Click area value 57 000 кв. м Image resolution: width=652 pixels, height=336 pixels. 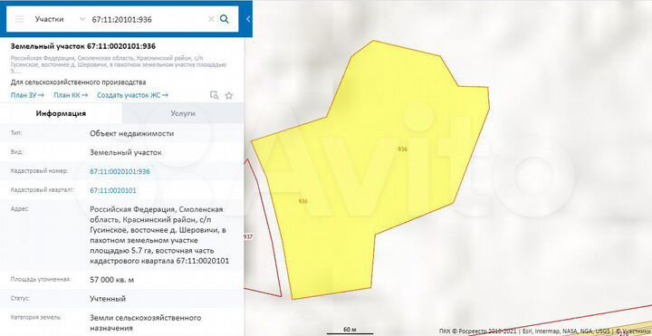pos(112,280)
